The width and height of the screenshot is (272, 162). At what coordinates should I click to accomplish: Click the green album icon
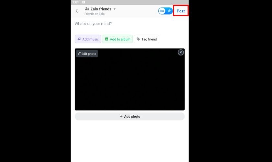click(x=107, y=39)
